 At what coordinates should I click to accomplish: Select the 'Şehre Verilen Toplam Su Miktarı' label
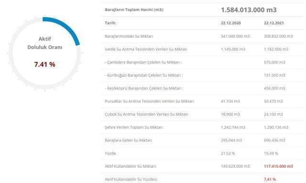pyautogui.click(x=134, y=127)
